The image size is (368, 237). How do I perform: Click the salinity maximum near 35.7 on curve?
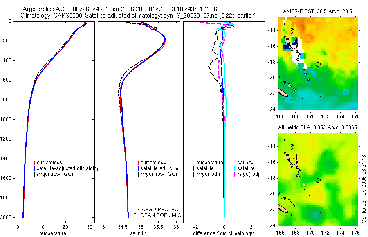(164, 40)
